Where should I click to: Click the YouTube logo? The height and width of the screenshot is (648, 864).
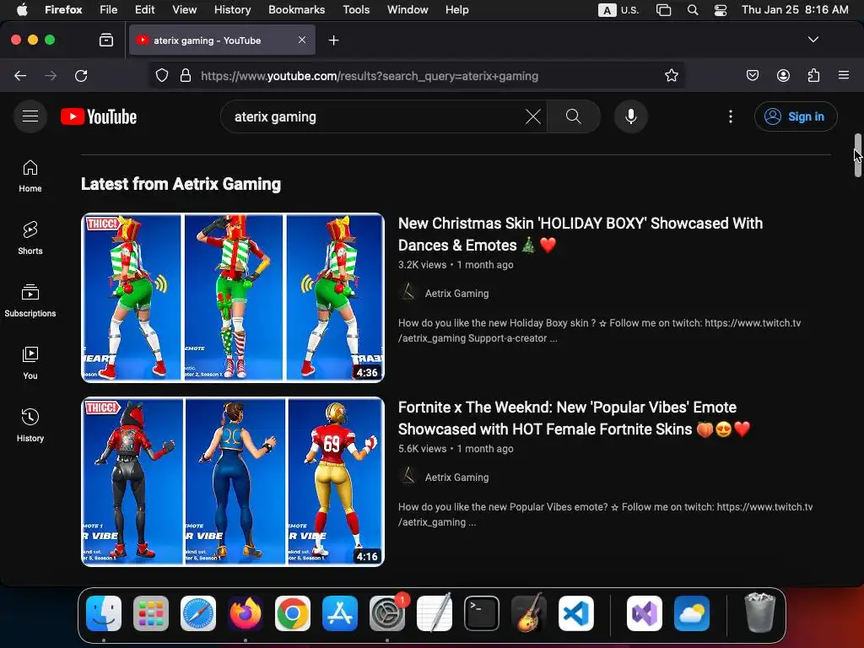[99, 116]
